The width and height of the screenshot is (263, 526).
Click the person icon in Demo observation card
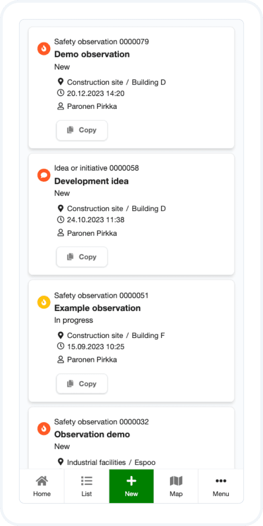(x=61, y=106)
